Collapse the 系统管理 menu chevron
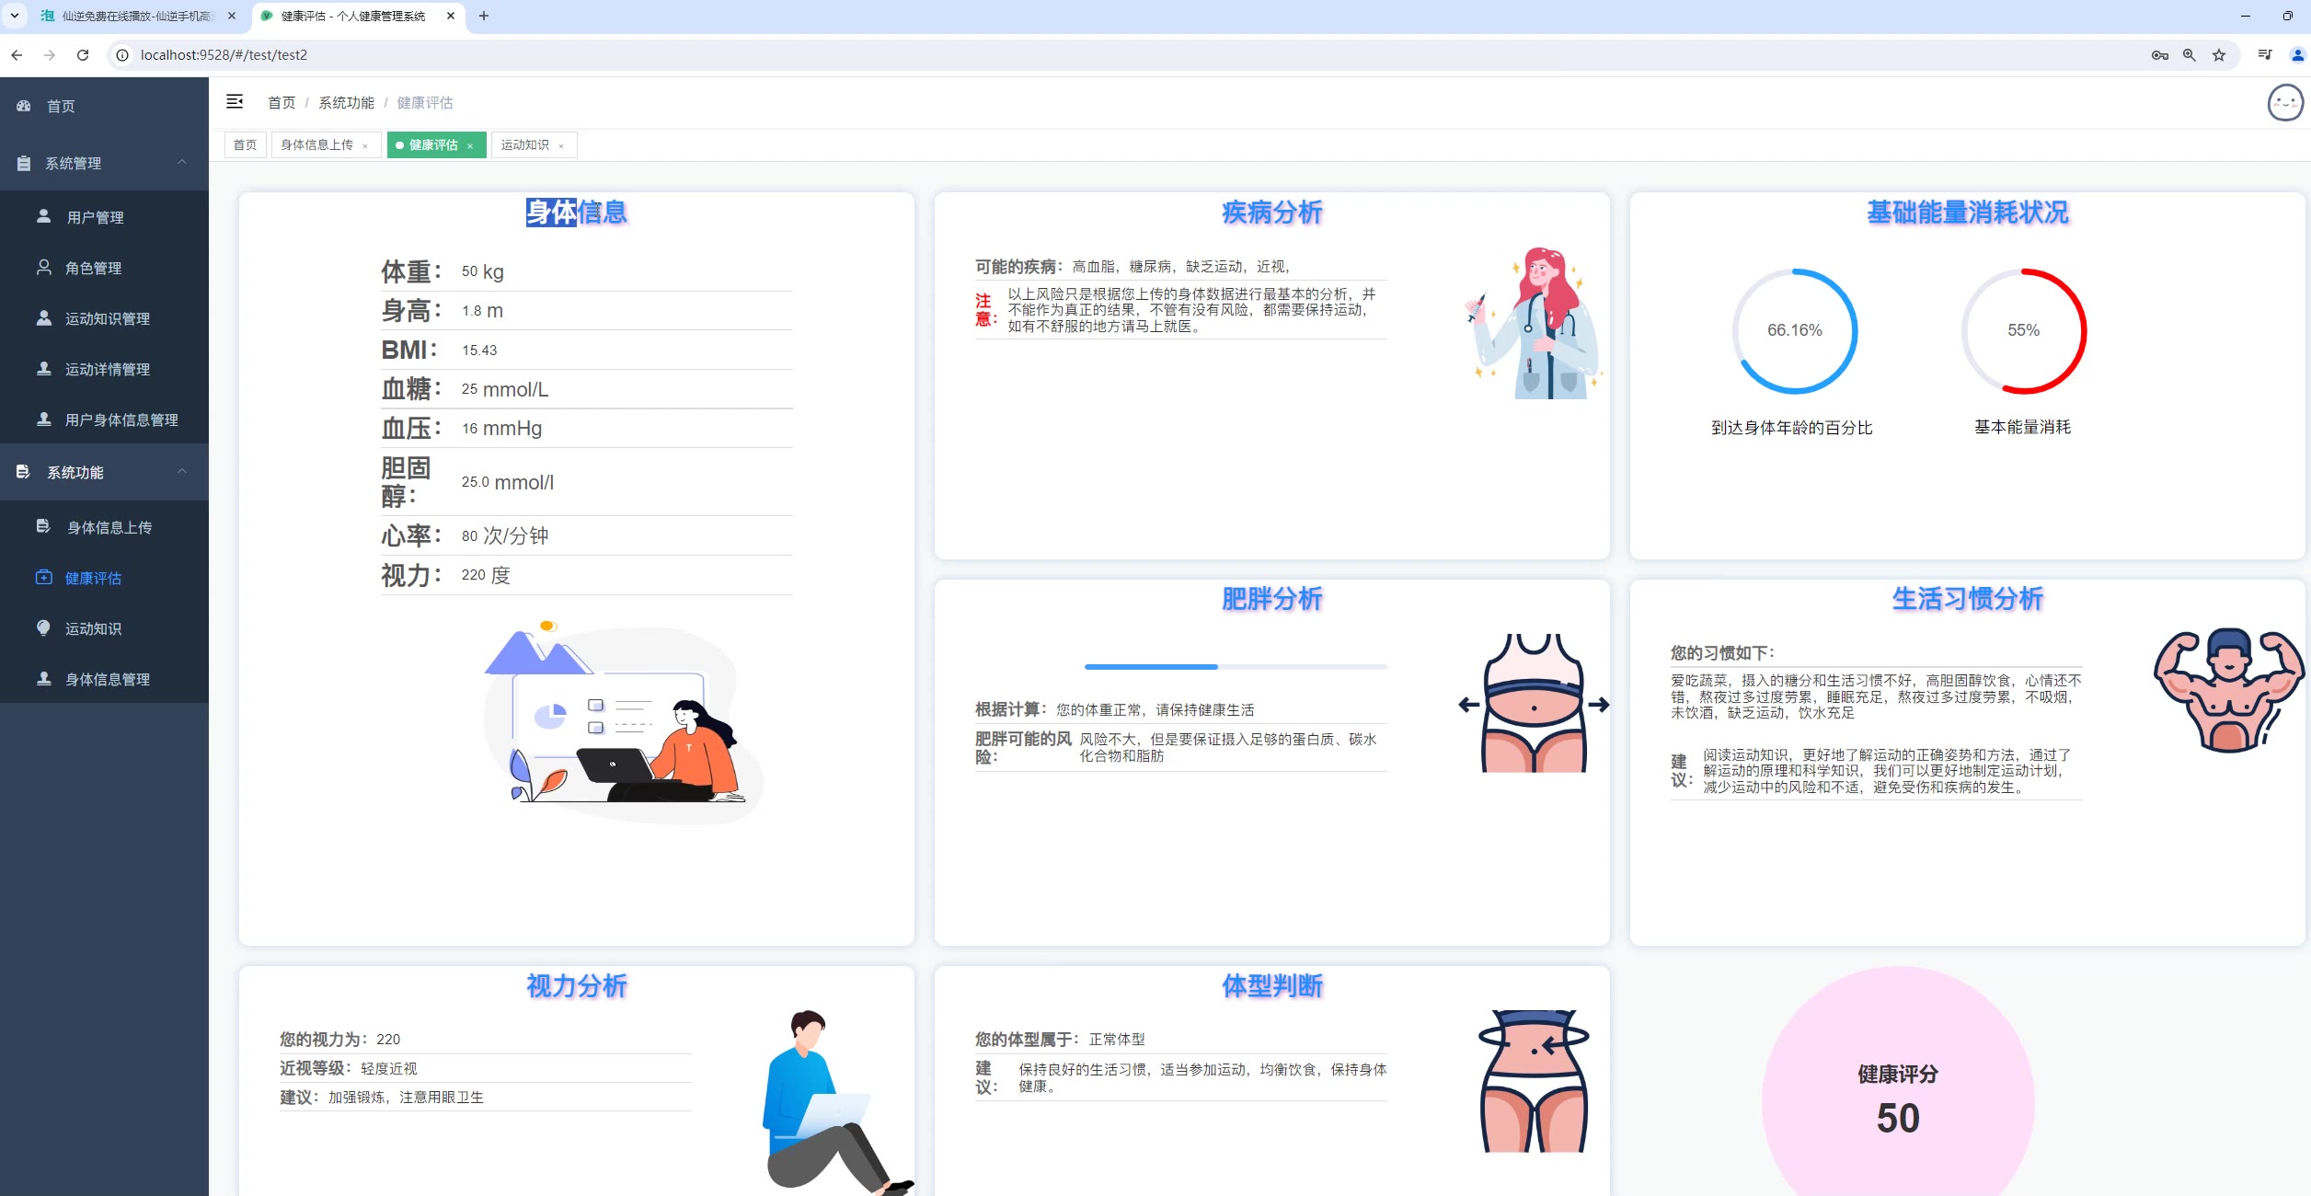Screen dimensions: 2311x1196 click(182, 162)
